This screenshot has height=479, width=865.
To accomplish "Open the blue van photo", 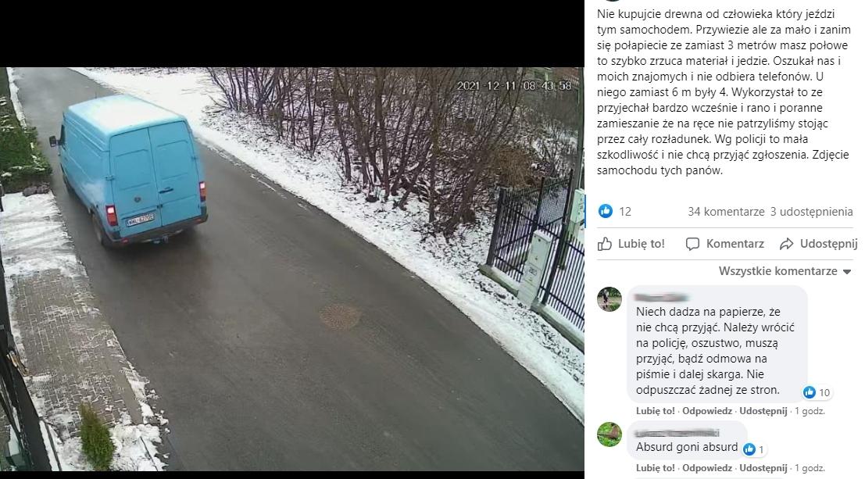I will (291, 270).
